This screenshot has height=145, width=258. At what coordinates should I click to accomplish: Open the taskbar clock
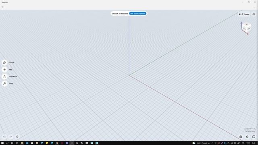click(248, 143)
